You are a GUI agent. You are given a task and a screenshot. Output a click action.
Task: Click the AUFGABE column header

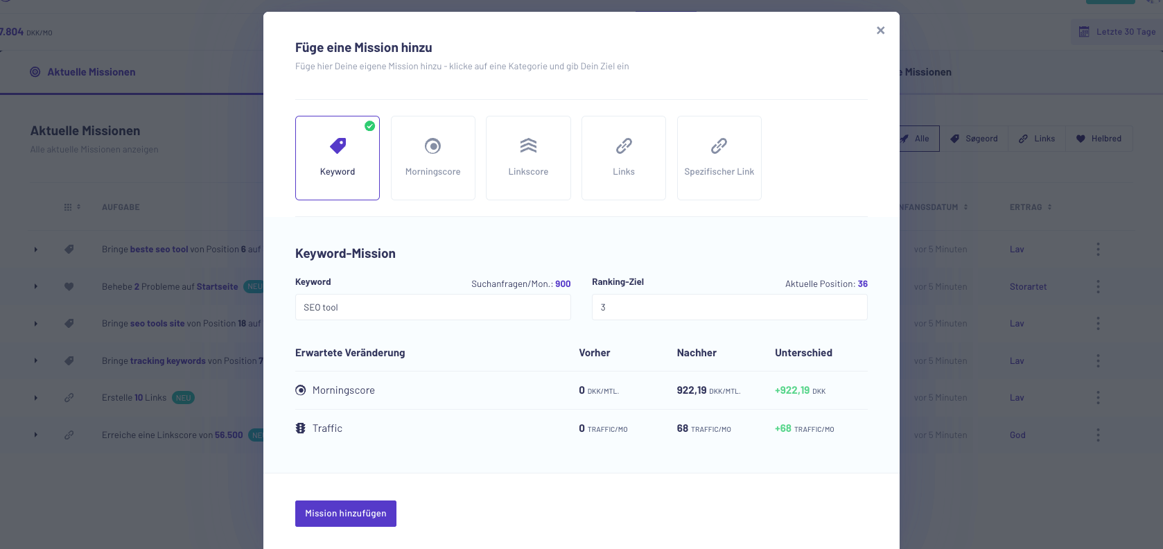point(121,207)
